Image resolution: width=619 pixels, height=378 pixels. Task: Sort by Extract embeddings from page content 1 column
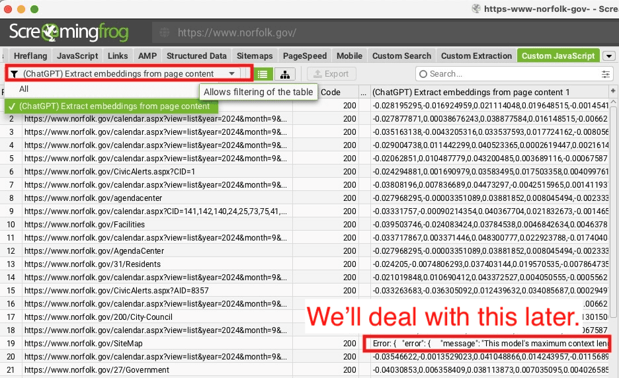(489, 92)
